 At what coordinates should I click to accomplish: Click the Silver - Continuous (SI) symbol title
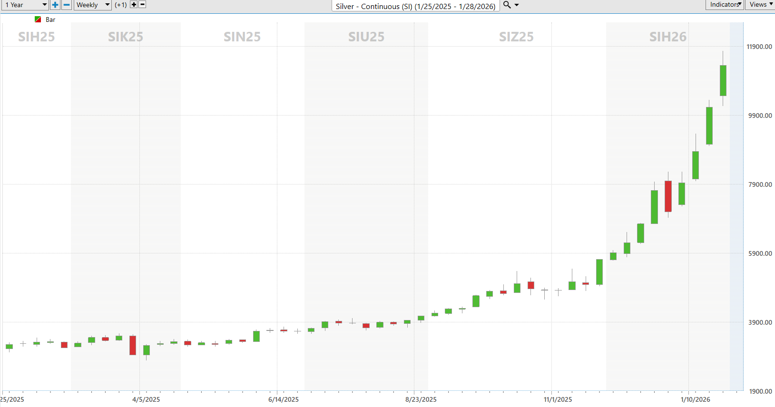coord(415,6)
